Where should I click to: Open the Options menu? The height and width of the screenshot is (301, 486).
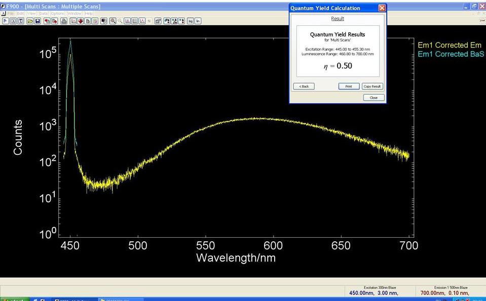tap(57, 13)
